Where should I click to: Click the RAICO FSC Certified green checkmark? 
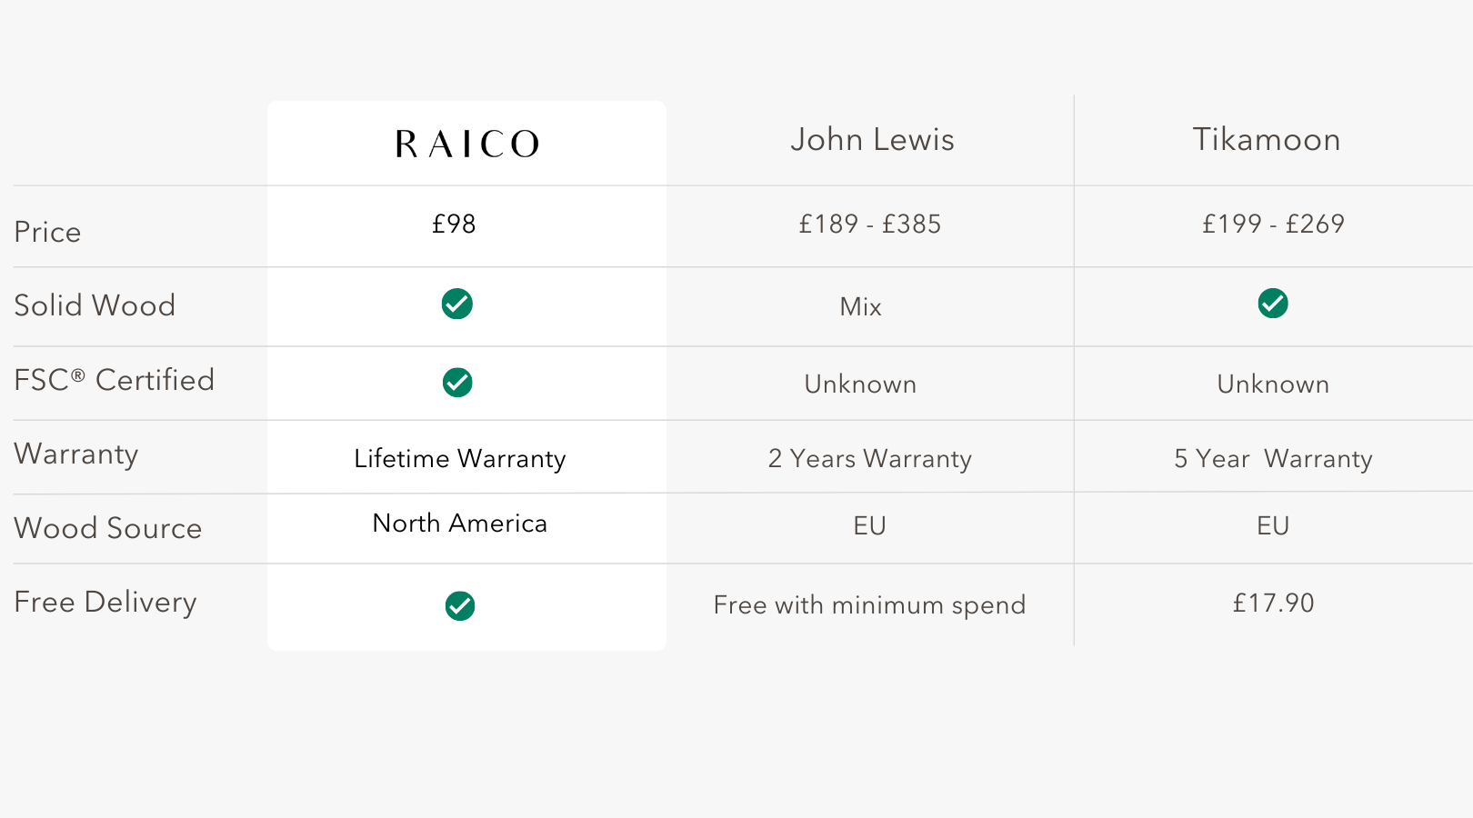(457, 383)
